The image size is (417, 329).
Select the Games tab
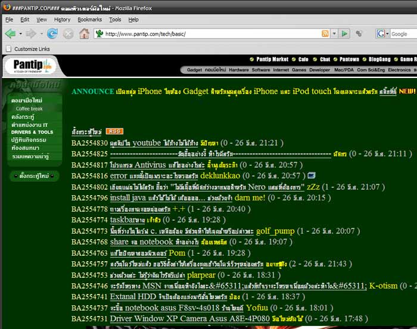click(x=299, y=70)
